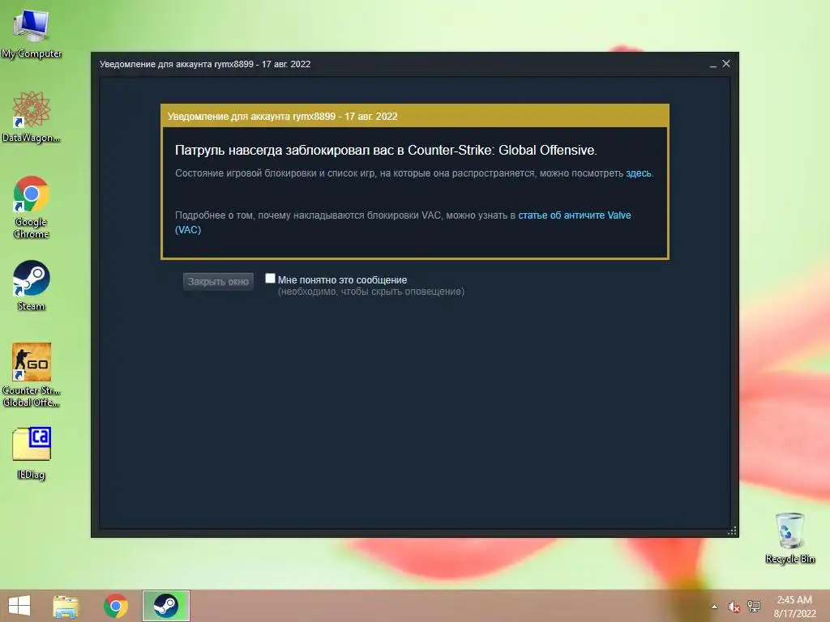Click the gold banner 'Уведомление для аккаунта rymx8899 - 17 авг. 2022'

[415, 116]
